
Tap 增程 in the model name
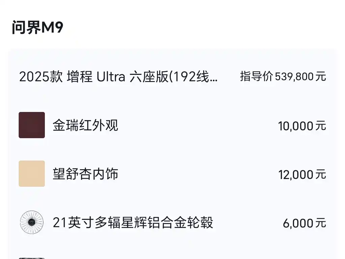point(80,77)
